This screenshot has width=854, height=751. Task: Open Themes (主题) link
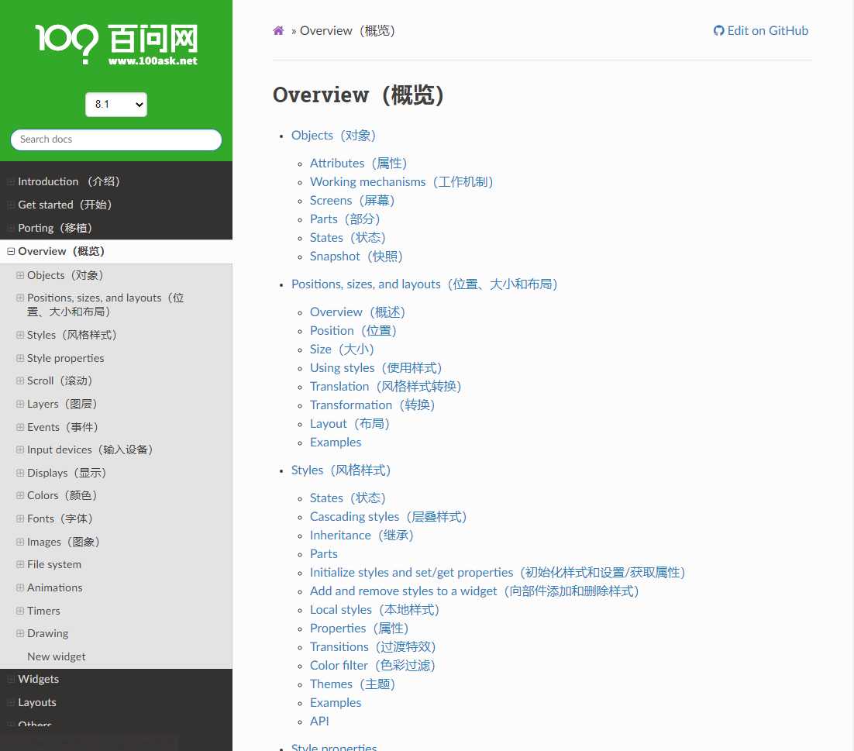[353, 684]
